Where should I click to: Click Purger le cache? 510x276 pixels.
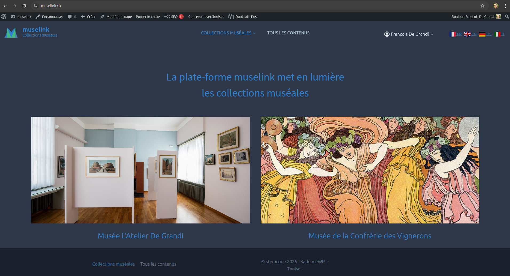(148, 17)
